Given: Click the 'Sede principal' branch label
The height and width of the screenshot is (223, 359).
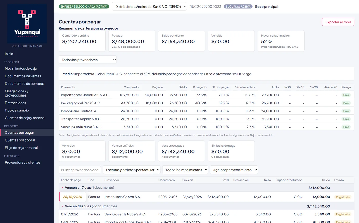Looking at the screenshot, I should (267, 7).
